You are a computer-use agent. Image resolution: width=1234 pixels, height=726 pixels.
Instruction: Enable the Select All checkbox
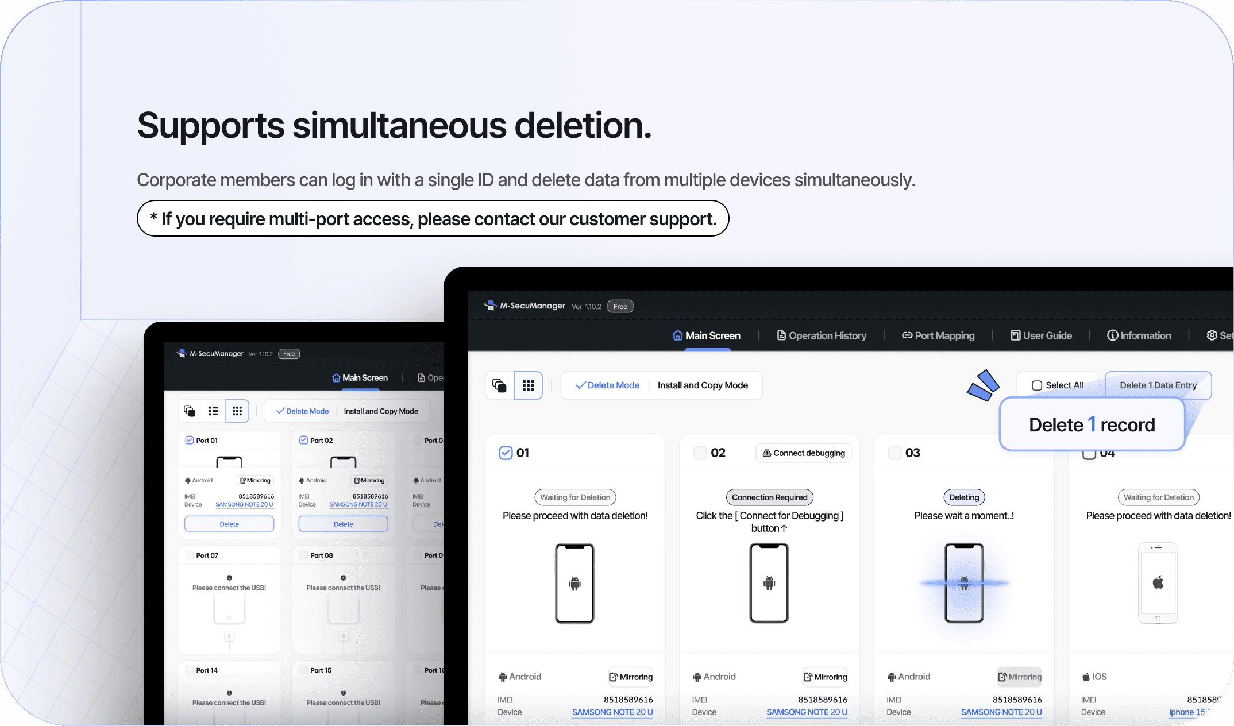(1037, 385)
